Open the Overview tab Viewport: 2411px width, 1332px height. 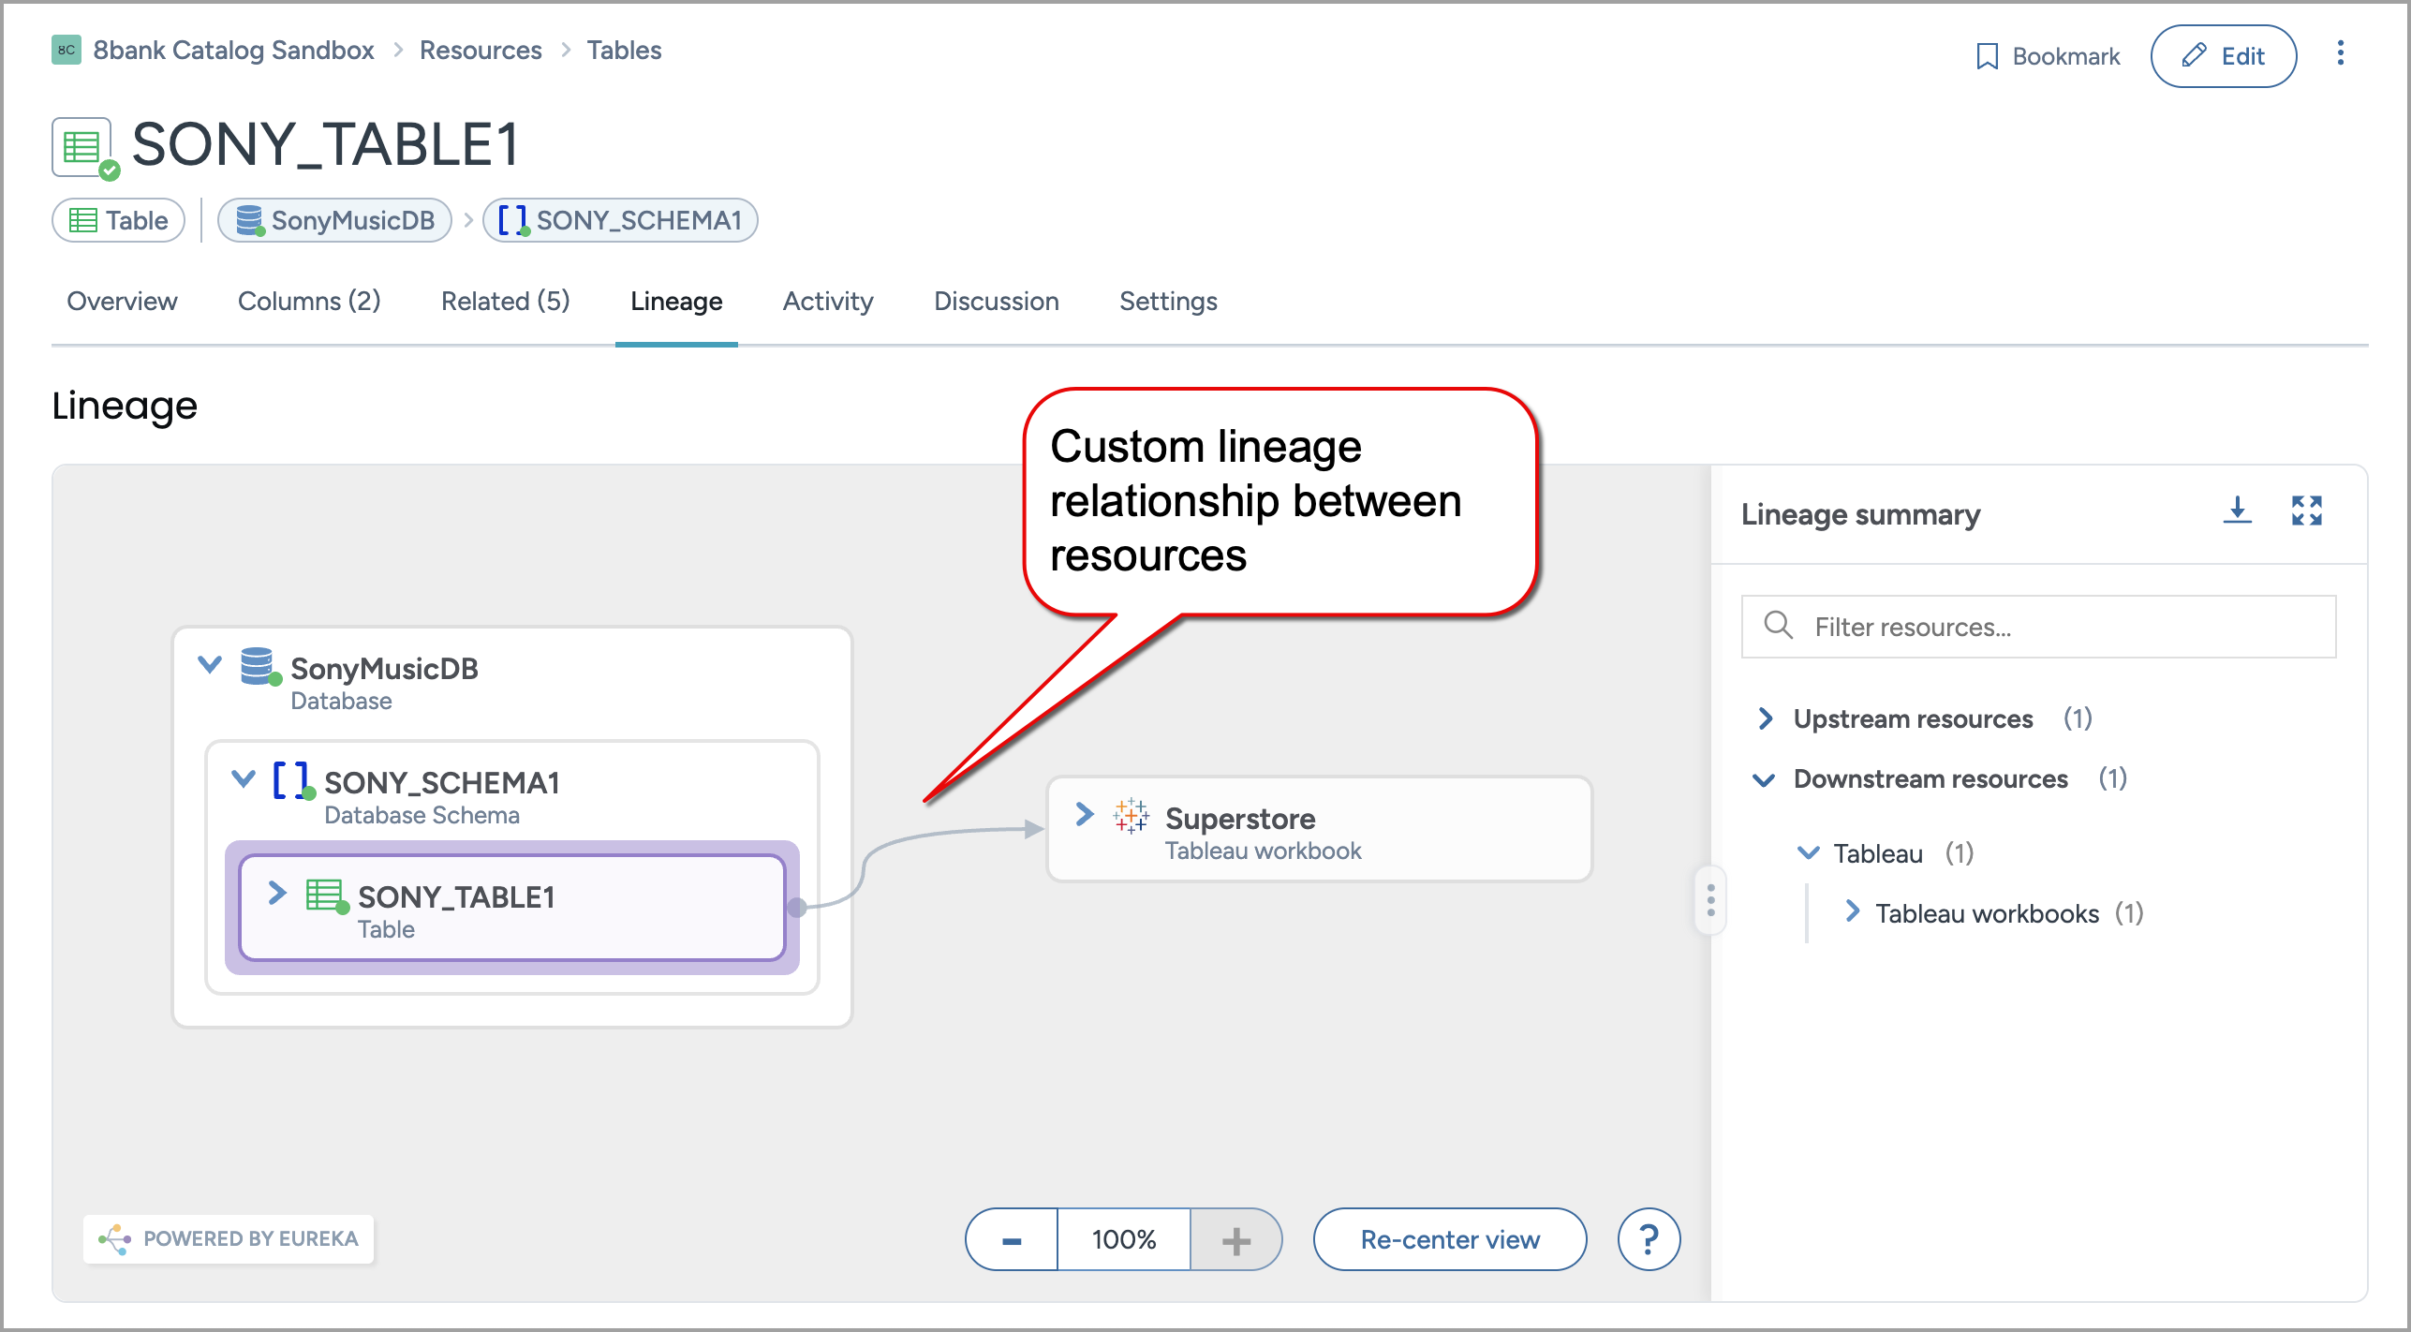tap(122, 301)
